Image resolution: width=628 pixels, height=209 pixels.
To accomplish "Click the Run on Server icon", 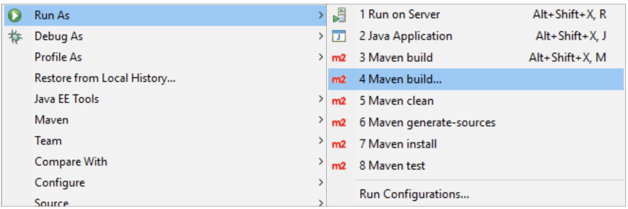I will (339, 15).
